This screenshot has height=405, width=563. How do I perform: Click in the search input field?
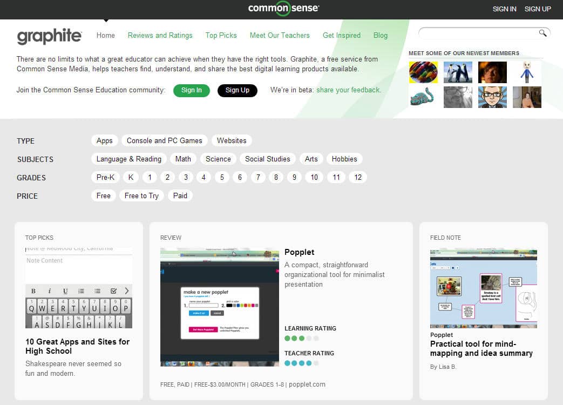[x=478, y=33]
